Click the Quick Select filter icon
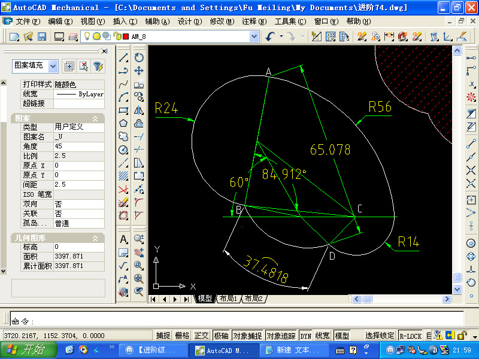The width and height of the screenshot is (479, 359). click(x=98, y=66)
